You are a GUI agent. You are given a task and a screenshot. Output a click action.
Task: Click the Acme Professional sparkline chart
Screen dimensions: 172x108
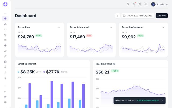143,49
